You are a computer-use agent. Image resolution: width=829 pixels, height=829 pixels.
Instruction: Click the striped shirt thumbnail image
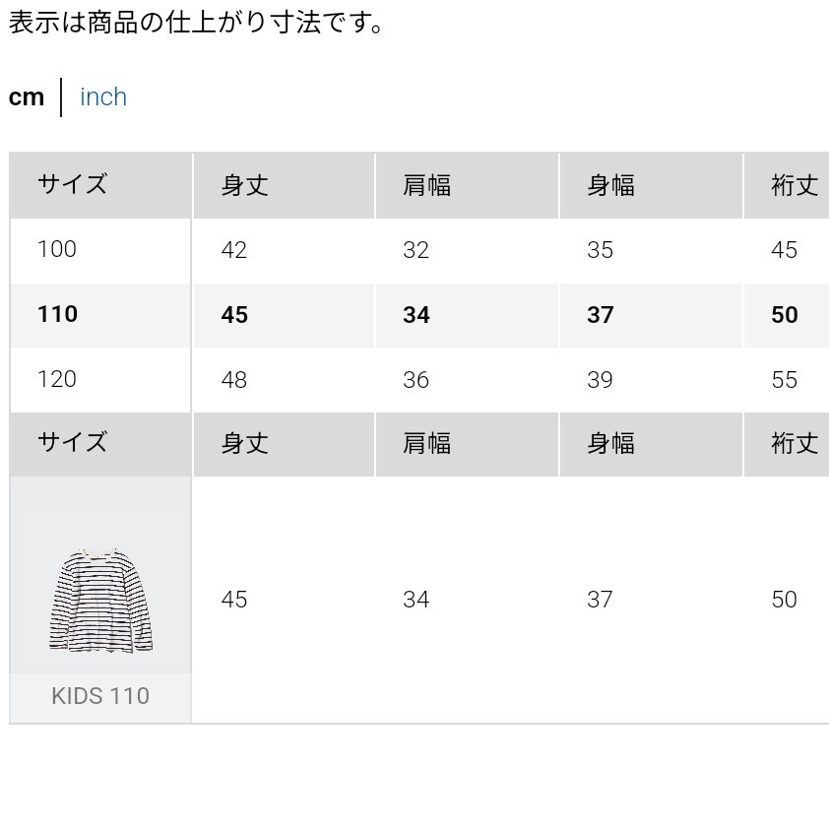(x=101, y=600)
